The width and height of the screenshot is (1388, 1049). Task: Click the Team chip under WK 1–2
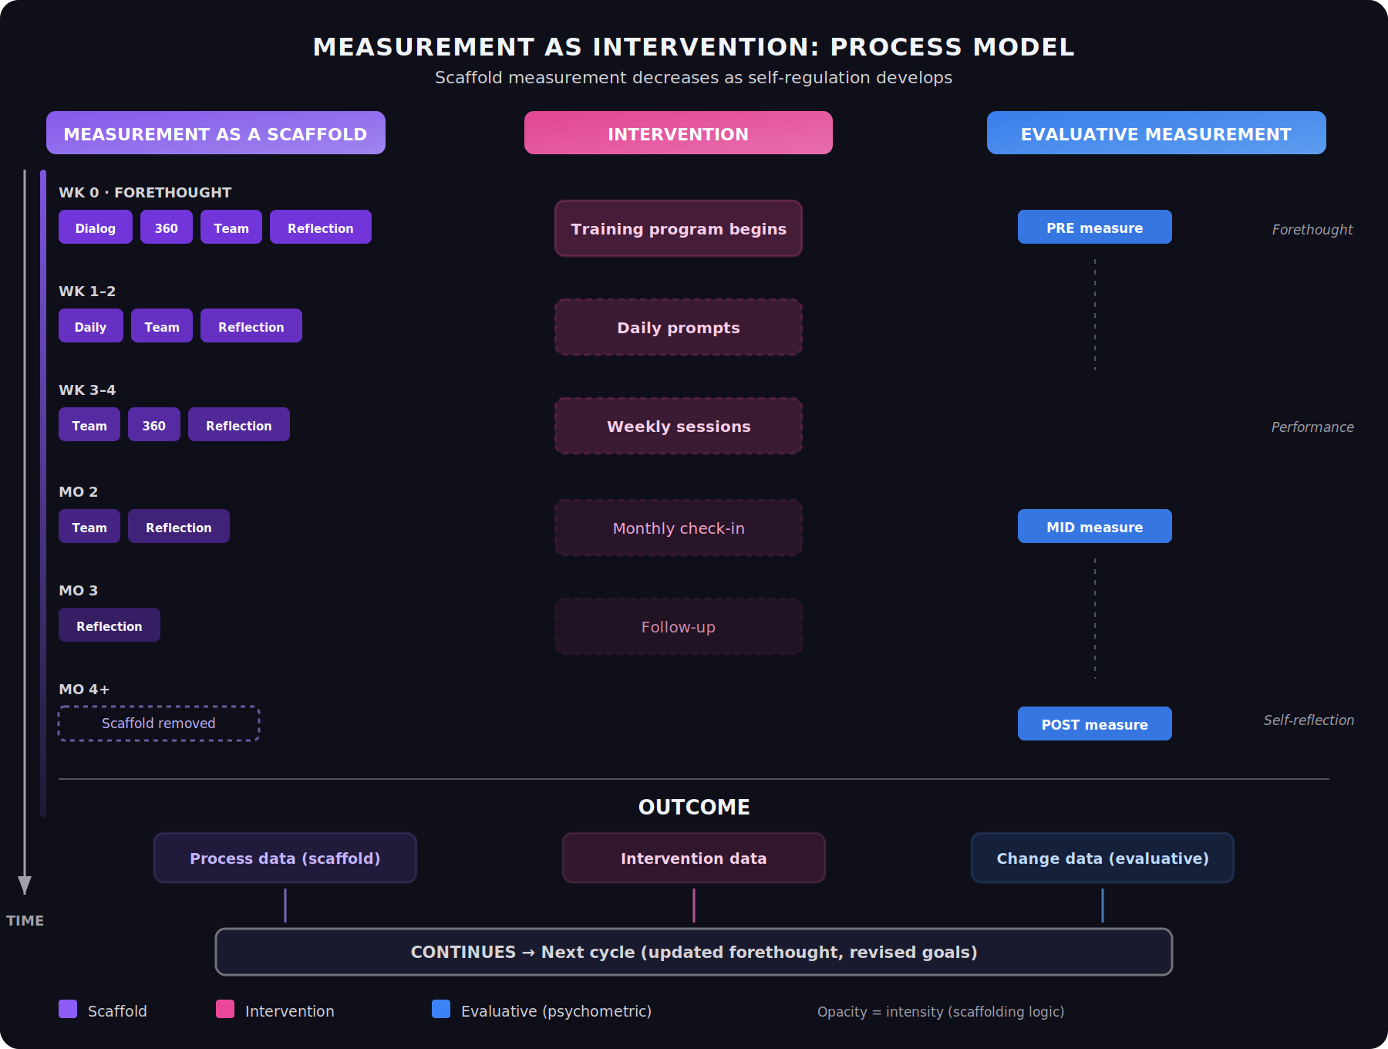(x=162, y=325)
